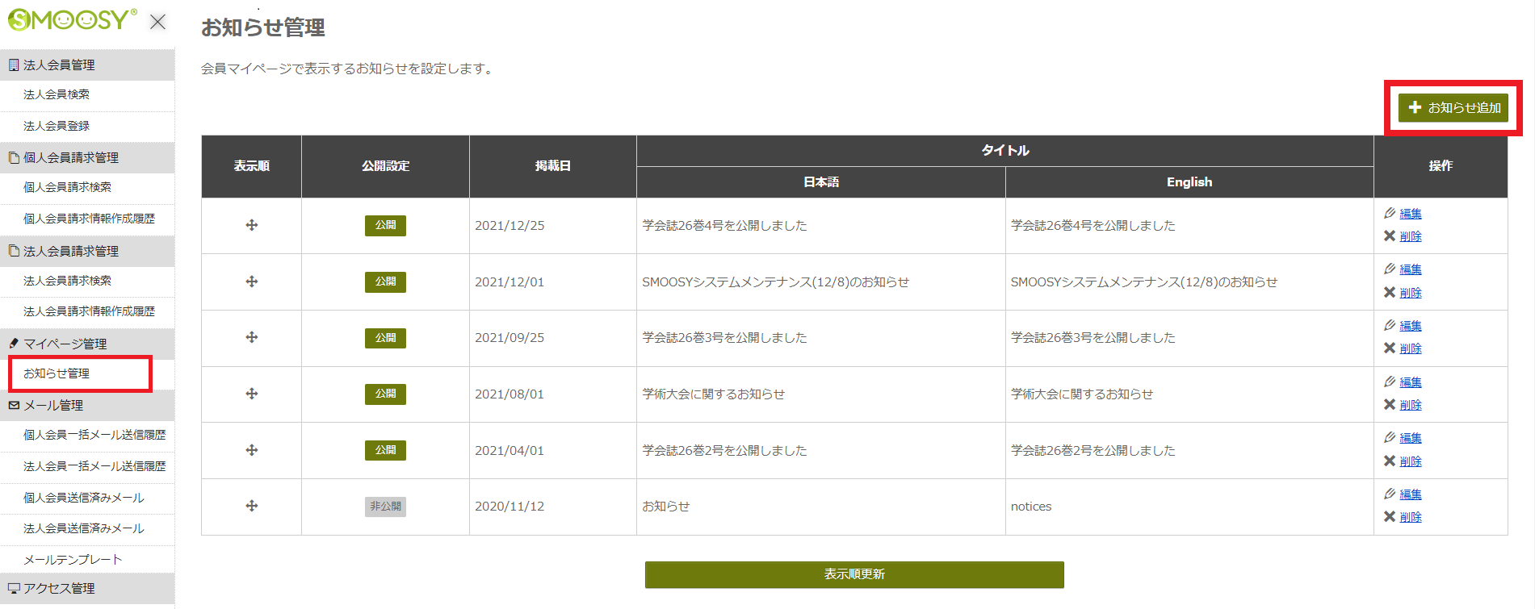Close the sidebar with the X icon

[158, 22]
